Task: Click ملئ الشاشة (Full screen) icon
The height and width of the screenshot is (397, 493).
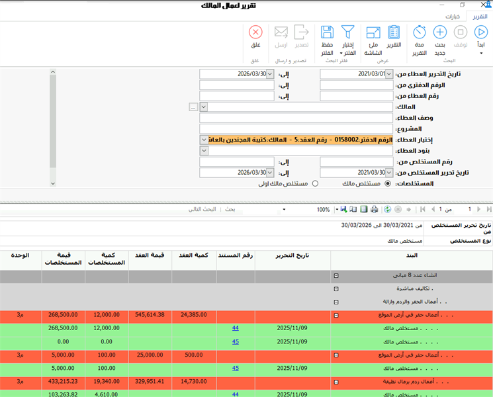Action: (373, 32)
